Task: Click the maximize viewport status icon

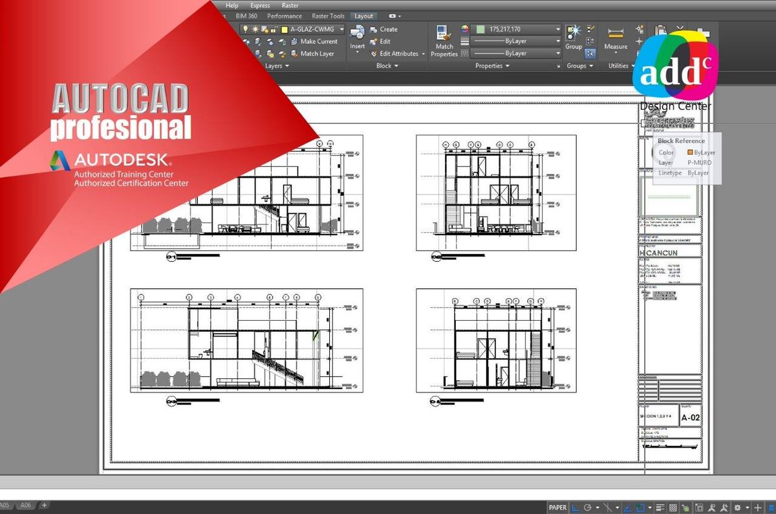Action: [699, 507]
